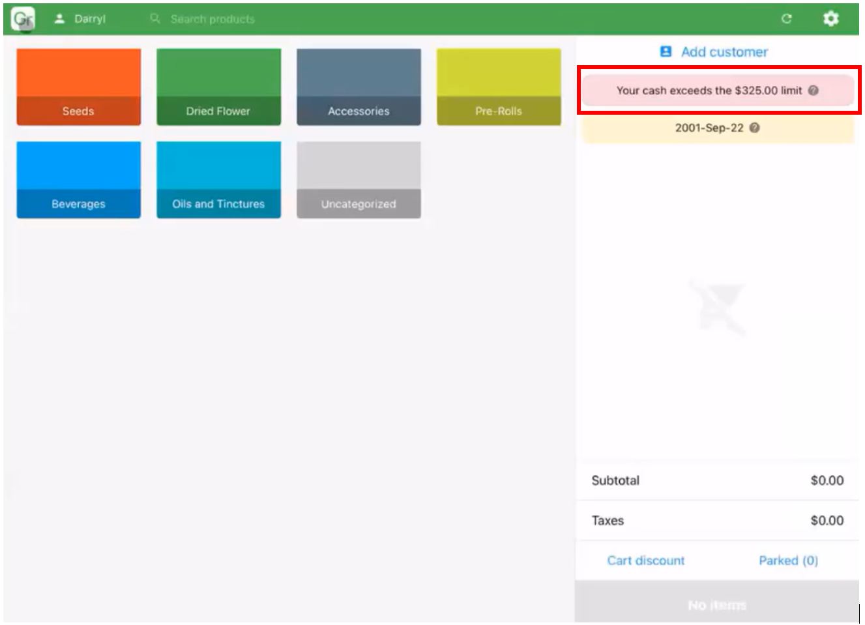This screenshot has width=865, height=625.
Task: Click the refresh icon in header
Action: point(786,19)
